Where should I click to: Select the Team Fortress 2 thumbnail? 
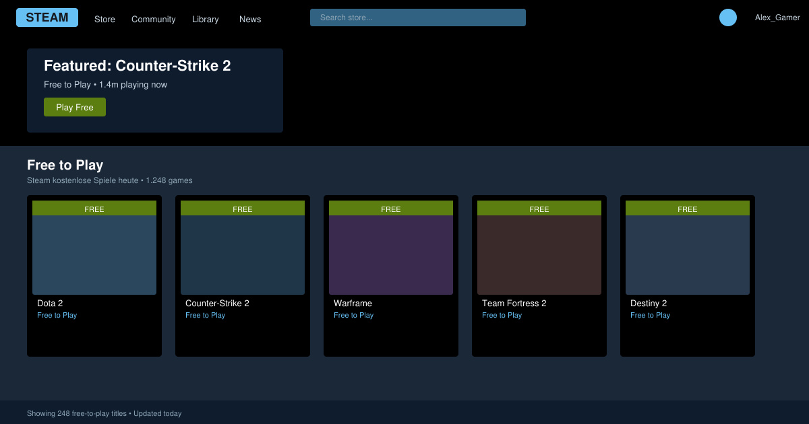pos(539,255)
